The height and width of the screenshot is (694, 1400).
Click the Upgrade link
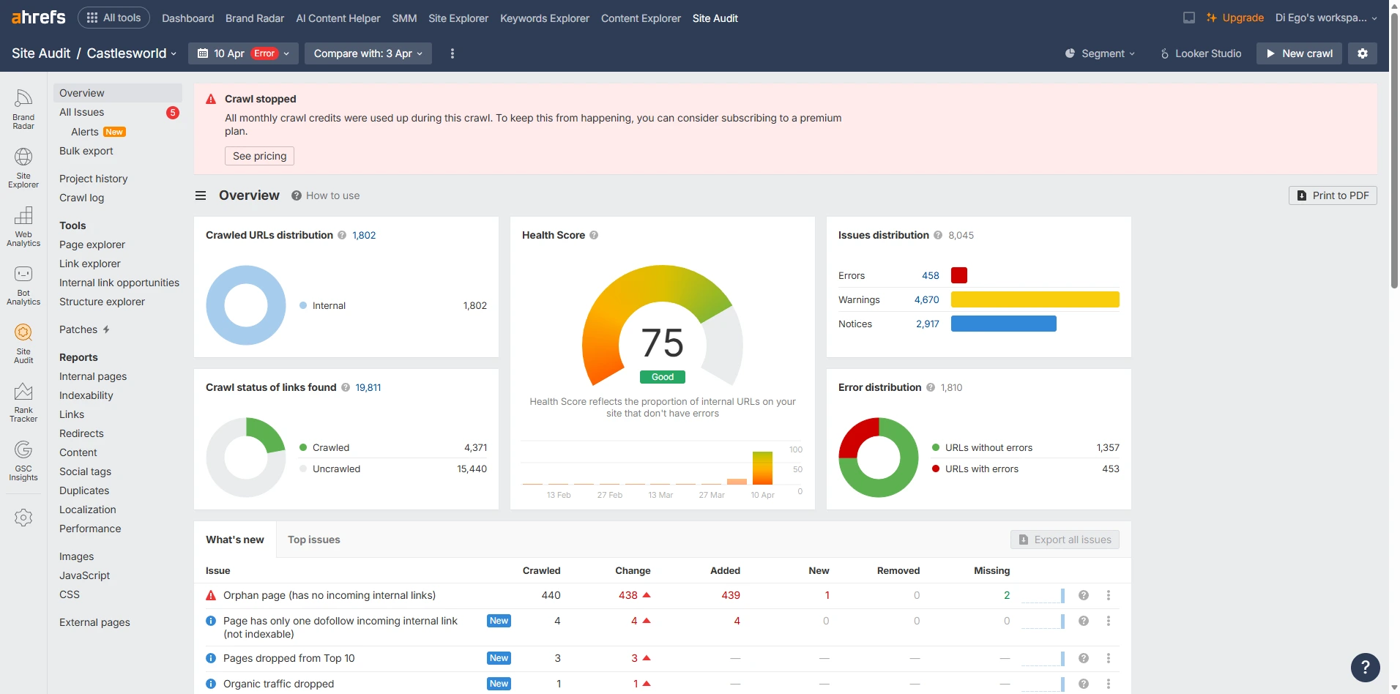tap(1235, 18)
